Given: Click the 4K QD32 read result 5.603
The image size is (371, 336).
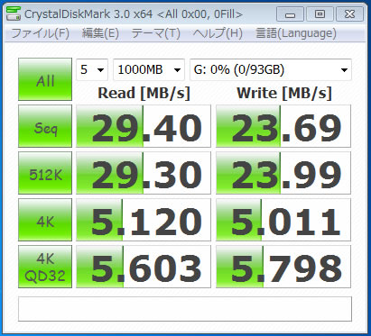Looking at the screenshot, I should point(144,267).
